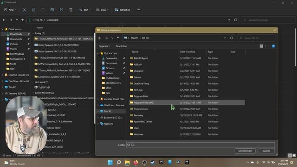
Task: Click the Select Folder button
Action: click(x=245, y=151)
